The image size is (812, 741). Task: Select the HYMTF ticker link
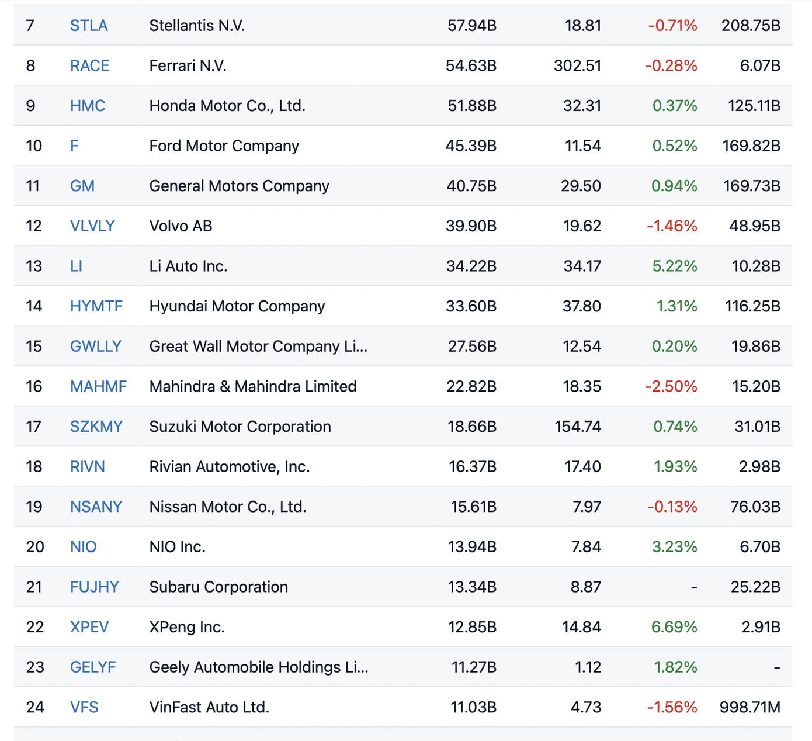(x=96, y=306)
